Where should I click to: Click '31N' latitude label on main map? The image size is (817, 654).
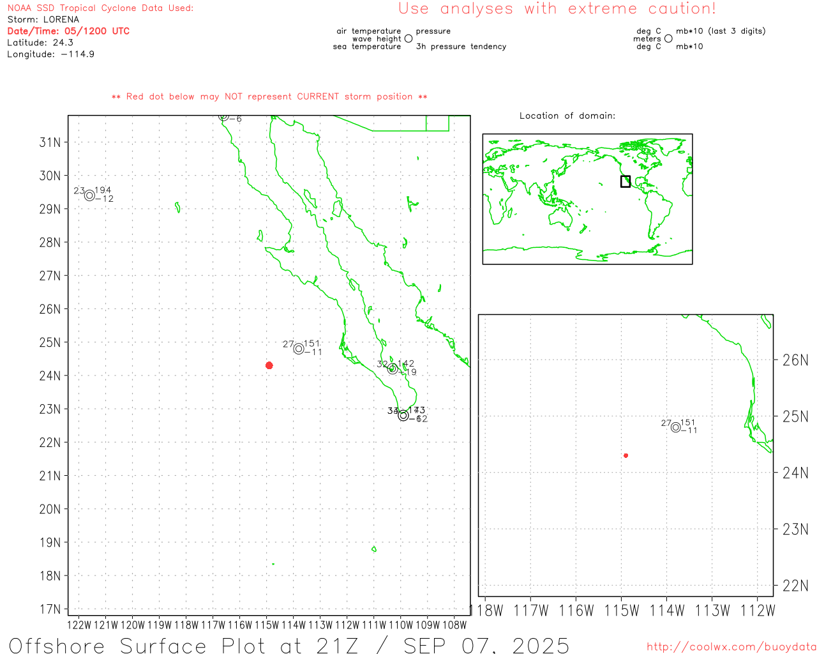(x=50, y=142)
